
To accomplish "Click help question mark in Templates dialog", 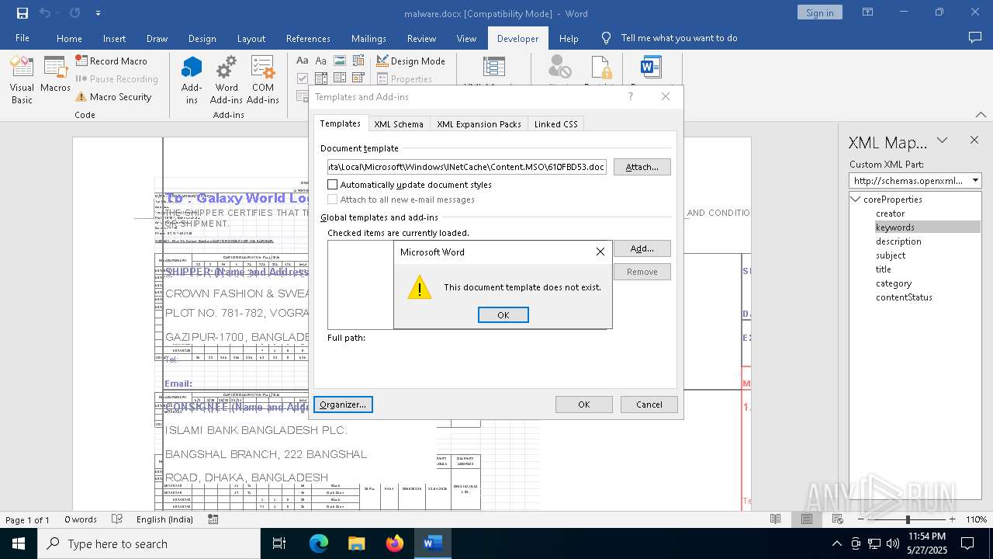I will pos(631,97).
